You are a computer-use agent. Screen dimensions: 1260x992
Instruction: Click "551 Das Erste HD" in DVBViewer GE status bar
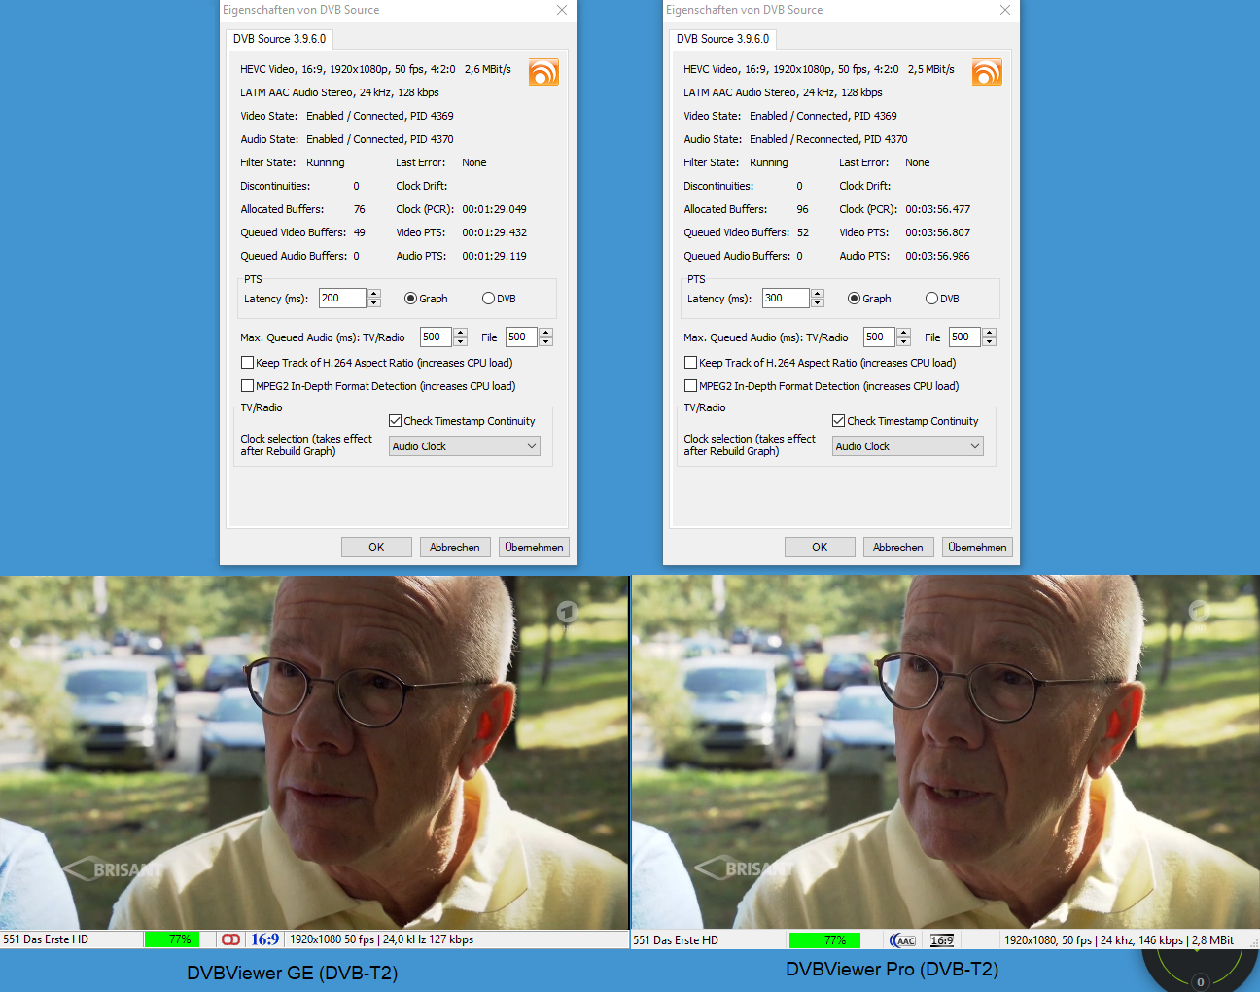pos(46,939)
